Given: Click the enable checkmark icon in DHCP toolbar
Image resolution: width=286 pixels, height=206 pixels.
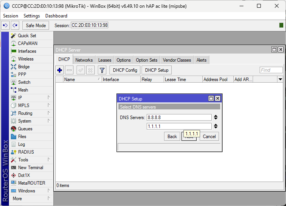Looking at the screenshot, I should (81, 70).
